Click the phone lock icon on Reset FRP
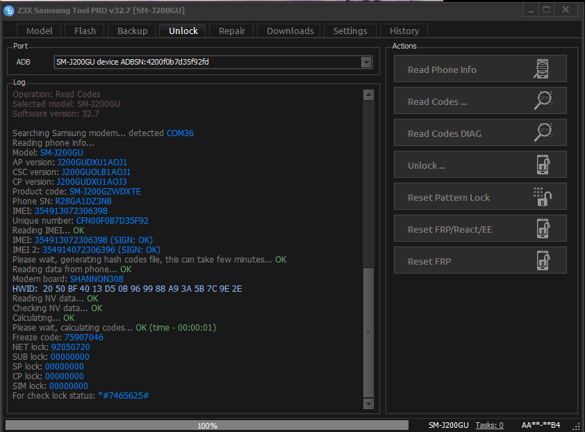Image resolution: width=585 pixels, height=432 pixels. tap(543, 260)
